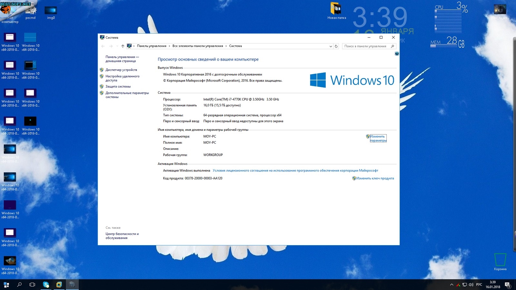Select the Новая папка folder on desktop
Screen dimensions: 516x290
(x=337, y=11)
